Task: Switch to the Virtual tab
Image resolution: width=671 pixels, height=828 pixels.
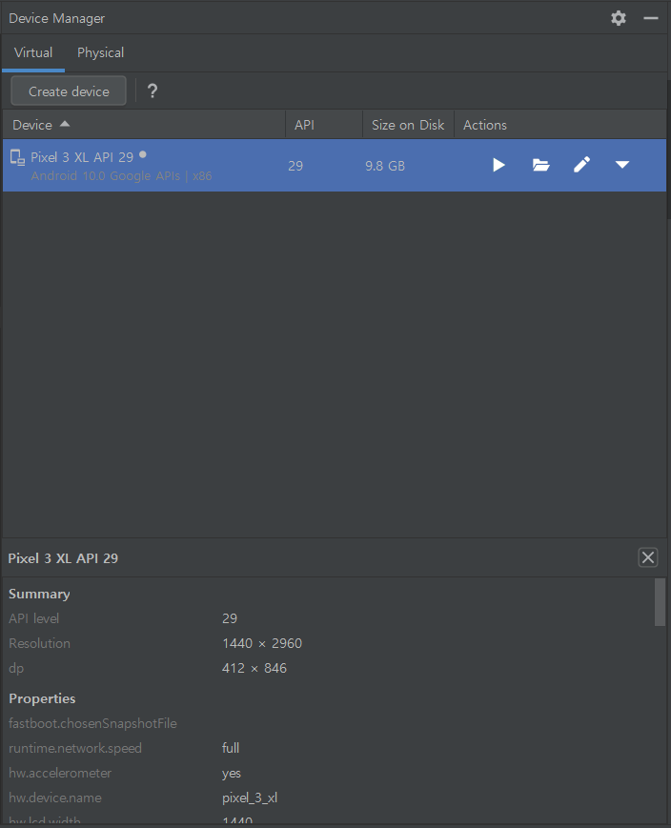Action: click(33, 52)
